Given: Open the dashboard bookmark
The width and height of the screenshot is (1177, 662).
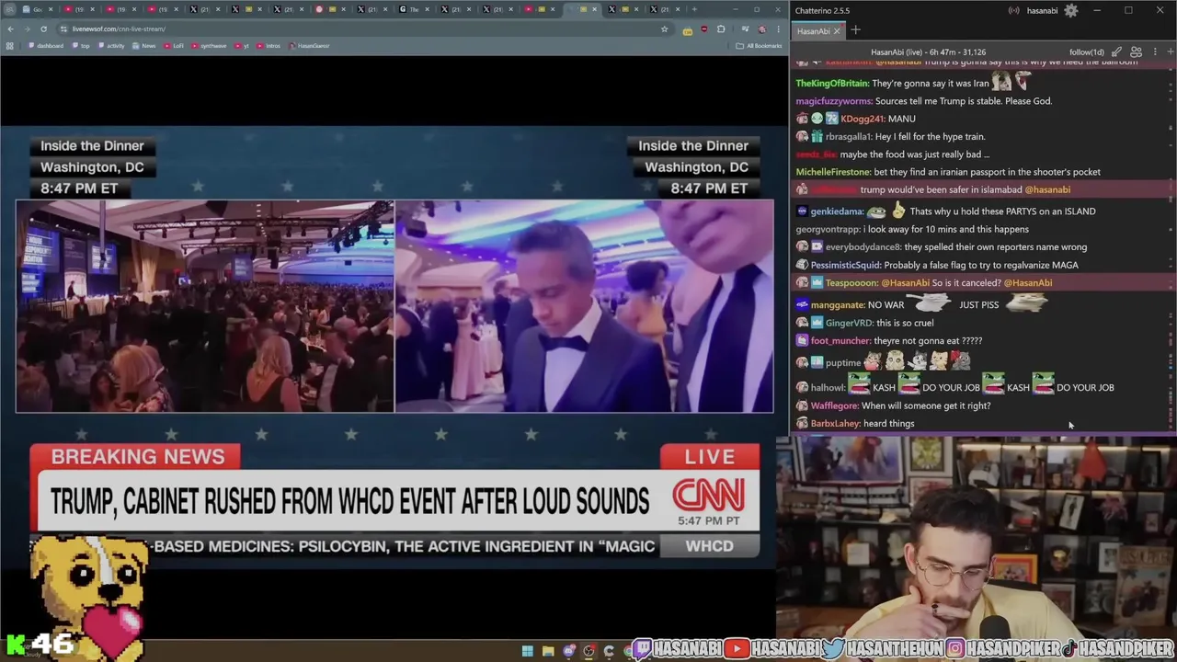Looking at the screenshot, I should coord(46,46).
